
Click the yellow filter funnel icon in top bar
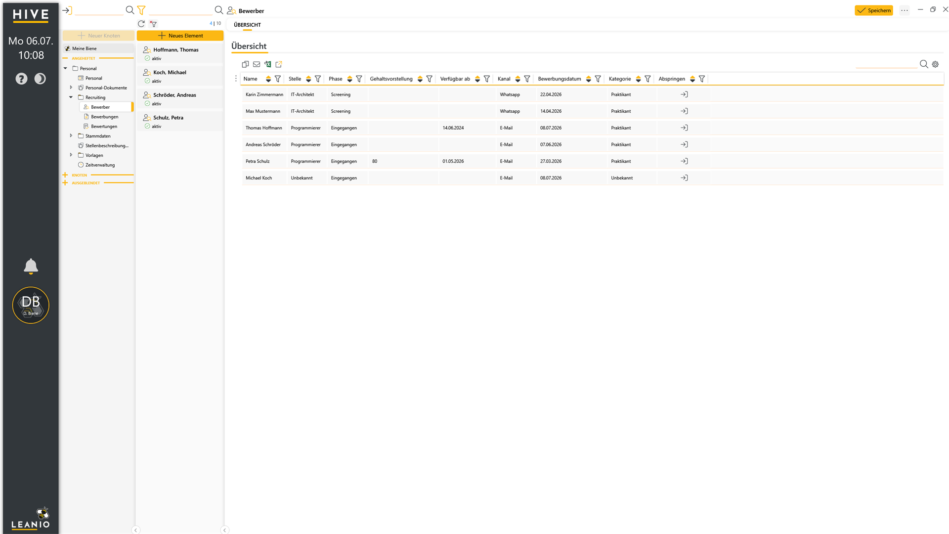141,10
